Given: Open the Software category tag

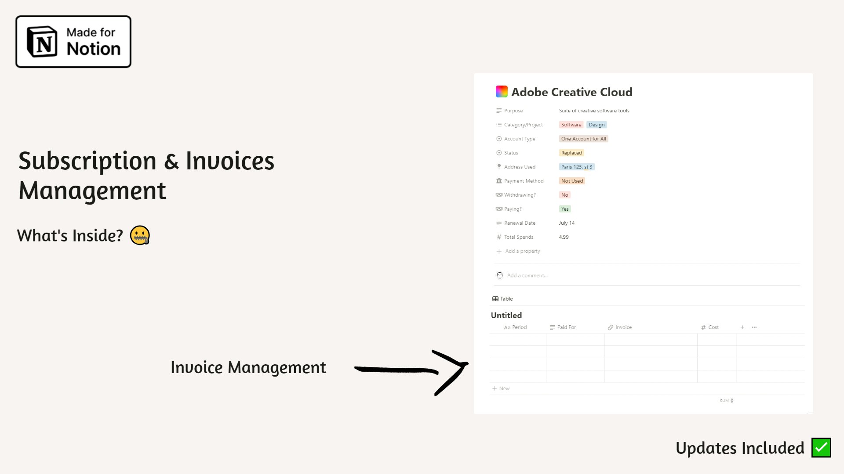Looking at the screenshot, I should pyautogui.click(x=571, y=125).
